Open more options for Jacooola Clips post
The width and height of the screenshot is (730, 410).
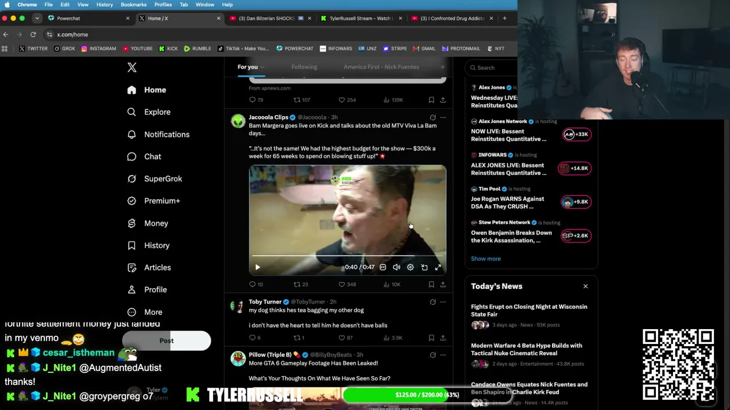[443, 117]
